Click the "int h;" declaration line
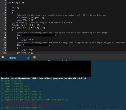 click(x=16, y=8)
